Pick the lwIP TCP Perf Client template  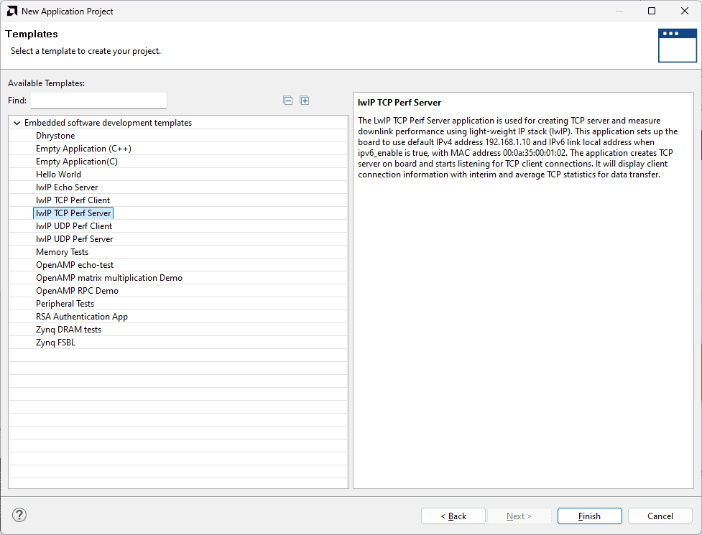point(73,200)
